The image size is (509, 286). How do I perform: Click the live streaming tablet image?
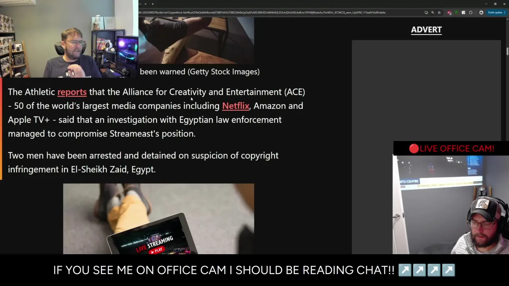pos(158,218)
